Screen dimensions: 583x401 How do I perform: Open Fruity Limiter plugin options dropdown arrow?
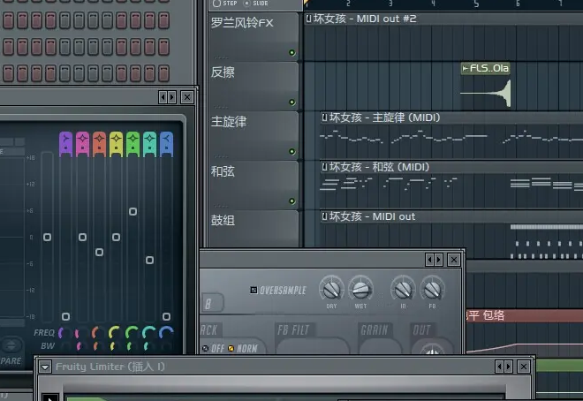(45, 367)
